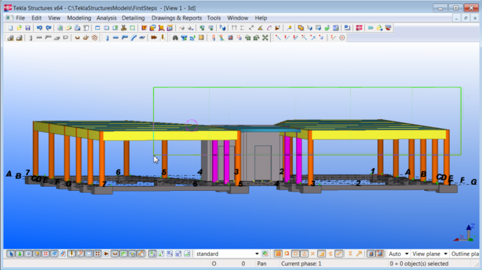Click the fit work area icon

[x=133, y=28]
